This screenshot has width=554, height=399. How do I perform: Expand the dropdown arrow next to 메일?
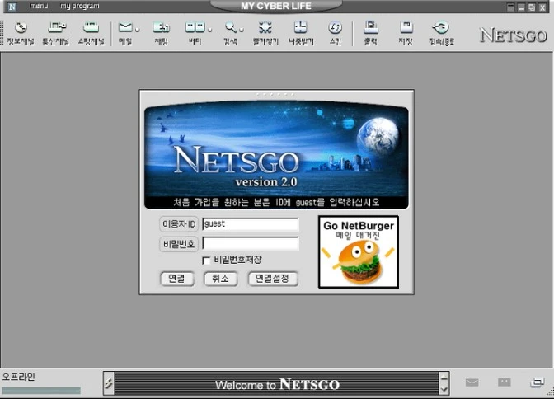point(138,30)
